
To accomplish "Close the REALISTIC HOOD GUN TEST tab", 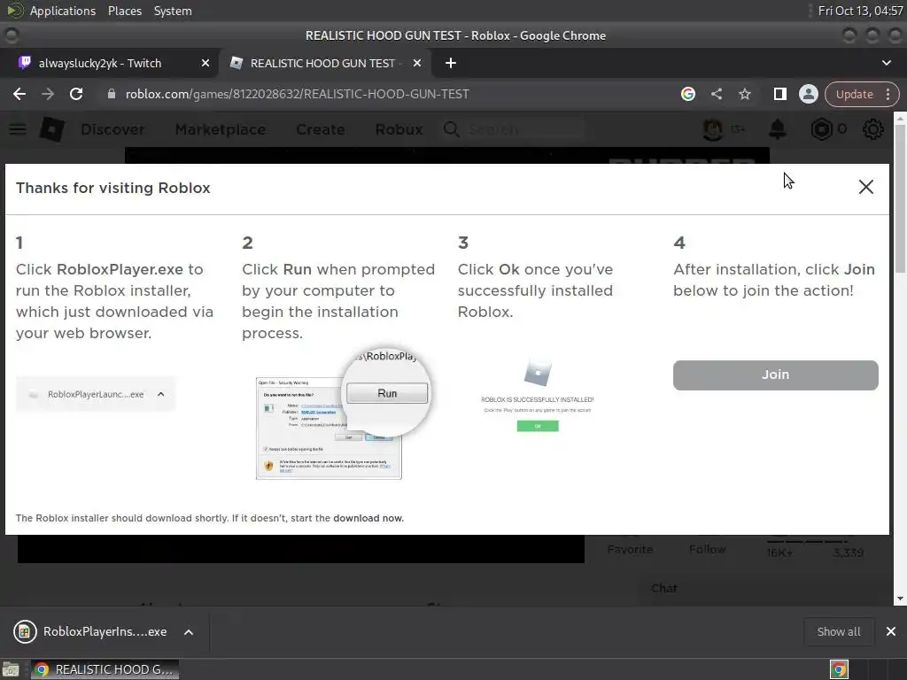I will 417,63.
